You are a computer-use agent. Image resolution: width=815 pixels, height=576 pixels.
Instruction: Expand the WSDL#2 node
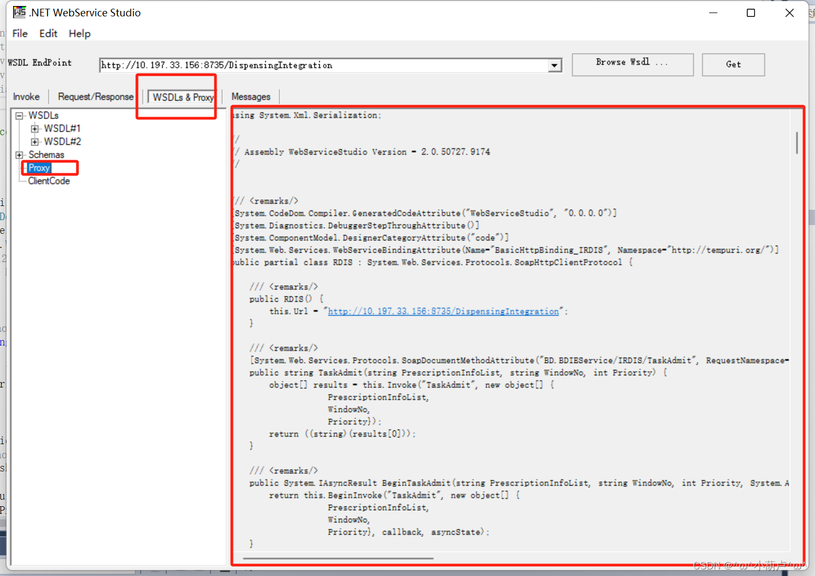(x=35, y=142)
